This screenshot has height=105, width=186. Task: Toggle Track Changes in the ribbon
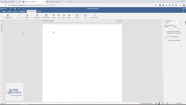[37, 16]
